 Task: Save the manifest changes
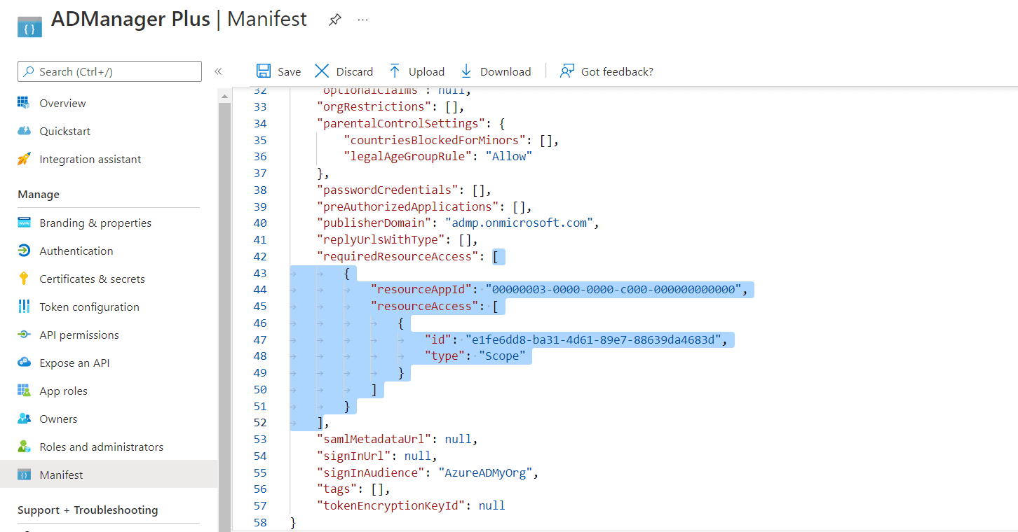pos(278,71)
